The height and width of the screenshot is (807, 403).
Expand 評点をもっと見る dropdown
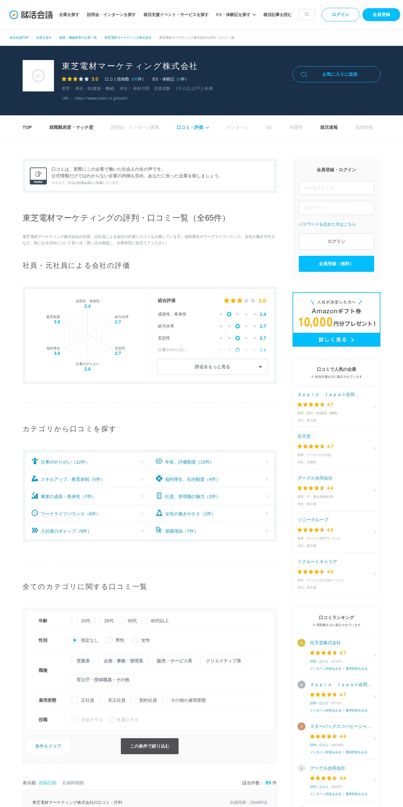212,367
